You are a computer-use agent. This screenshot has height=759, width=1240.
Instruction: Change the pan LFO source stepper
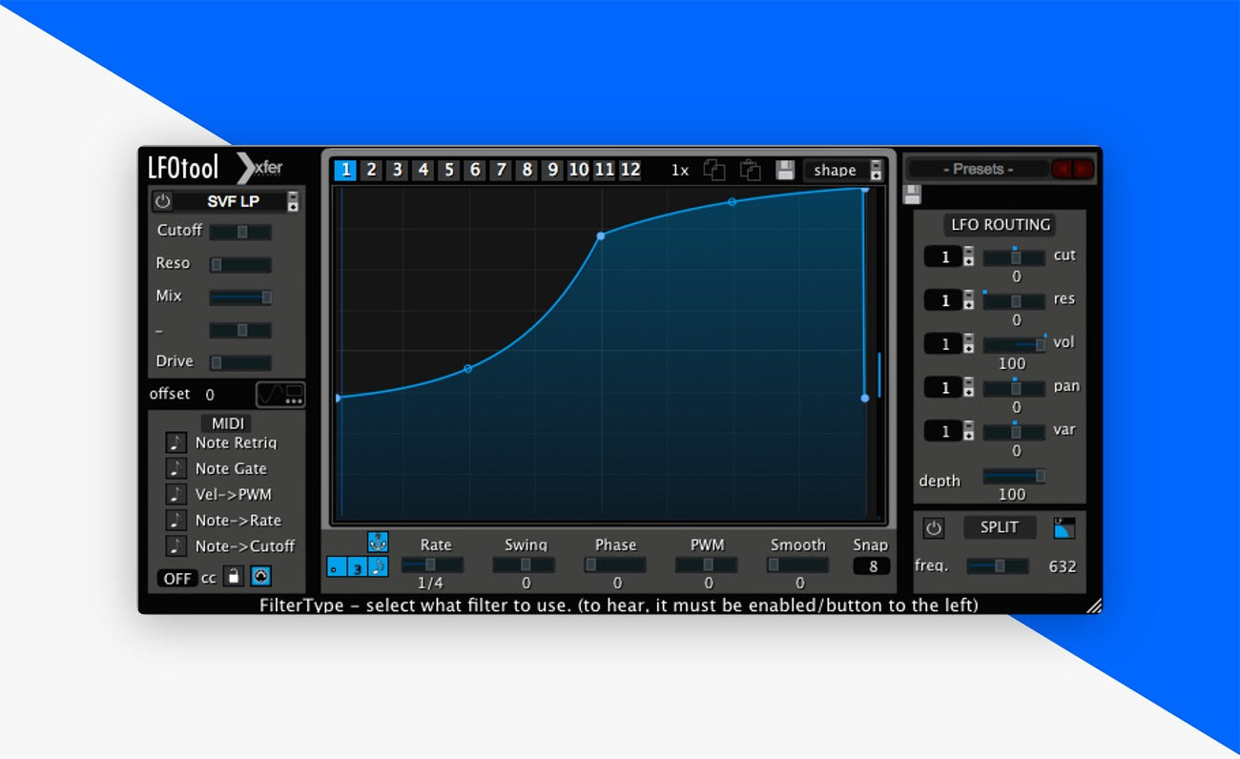[x=968, y=388]
